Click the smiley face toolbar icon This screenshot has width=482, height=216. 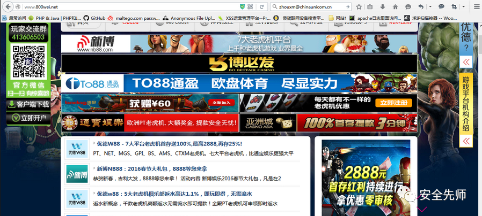coord(408,7)
